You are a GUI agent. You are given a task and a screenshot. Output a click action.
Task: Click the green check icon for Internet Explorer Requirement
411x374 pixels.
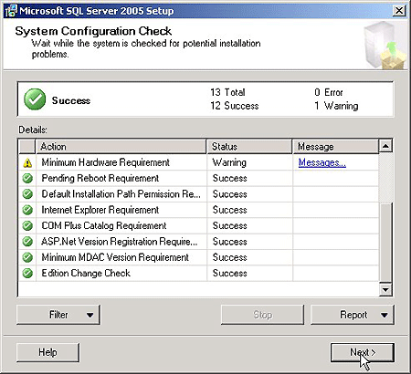point(27,210)
